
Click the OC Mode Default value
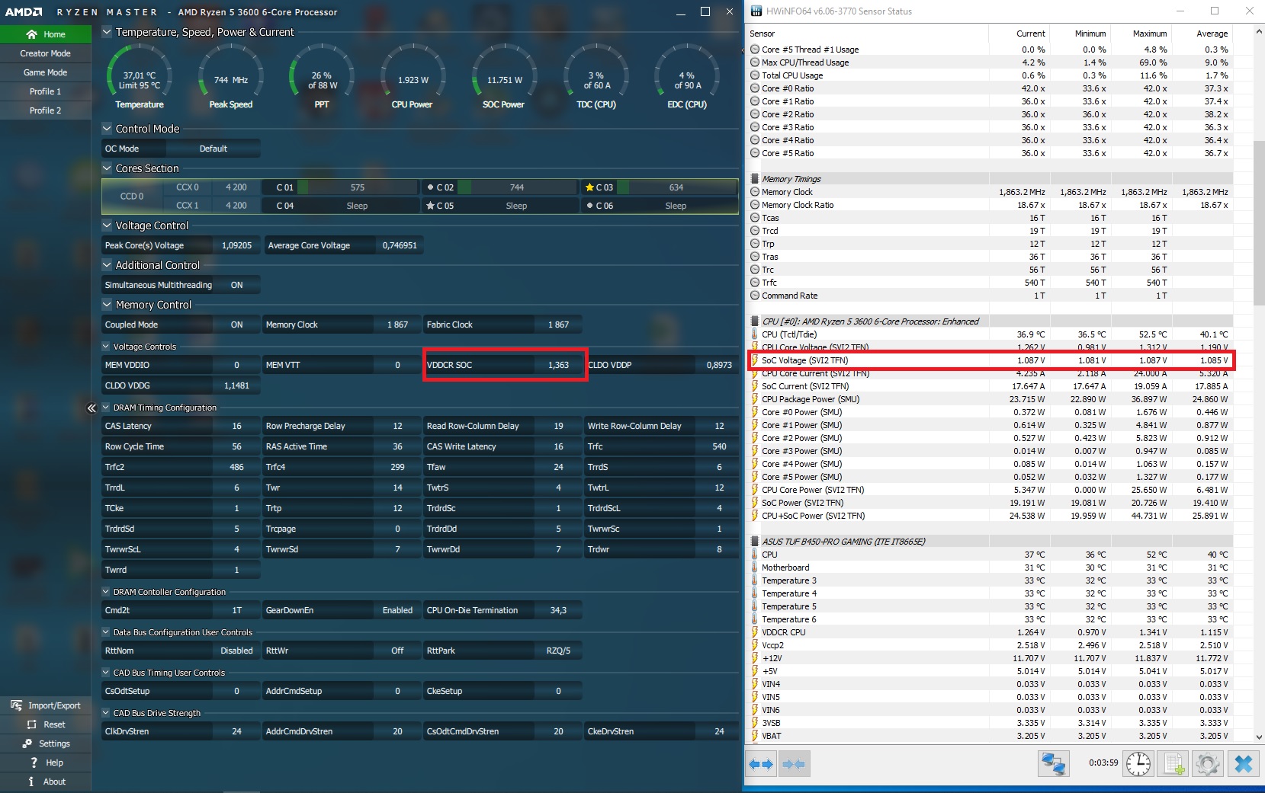pos(214,149)
